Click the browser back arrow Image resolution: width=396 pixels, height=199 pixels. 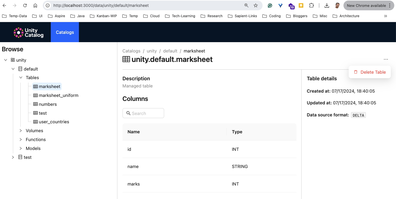5,5
